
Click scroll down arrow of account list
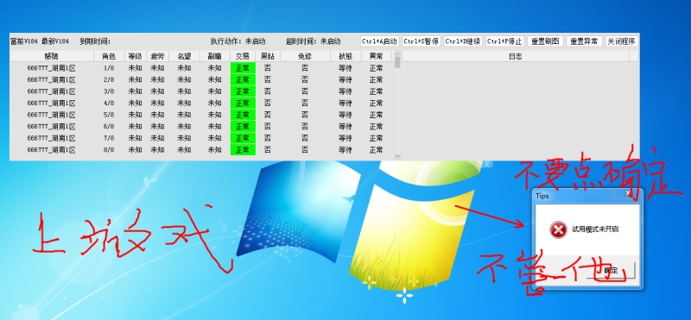[x=397, y=157]
